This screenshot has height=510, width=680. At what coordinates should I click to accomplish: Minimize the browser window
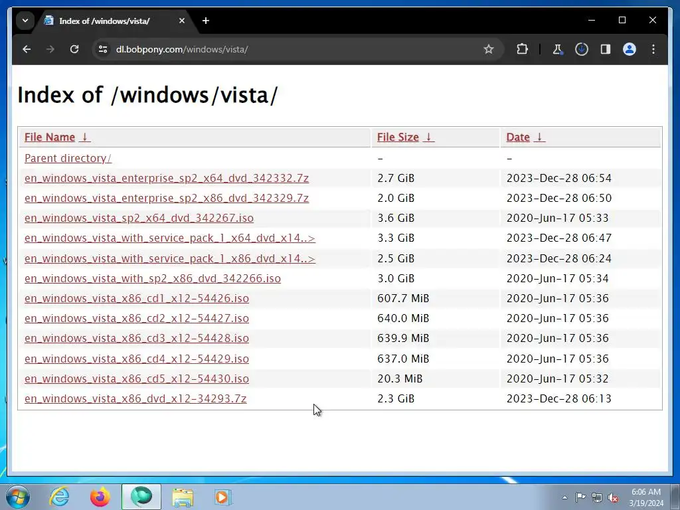click(592, 20)
